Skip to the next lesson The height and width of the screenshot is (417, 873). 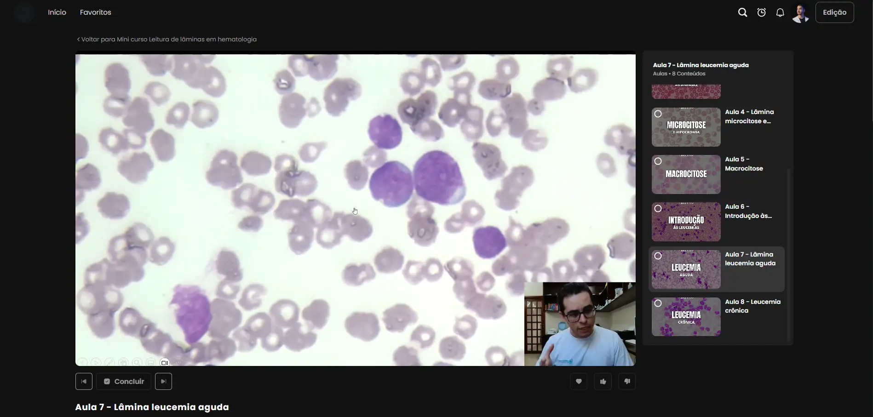point(163,381)
